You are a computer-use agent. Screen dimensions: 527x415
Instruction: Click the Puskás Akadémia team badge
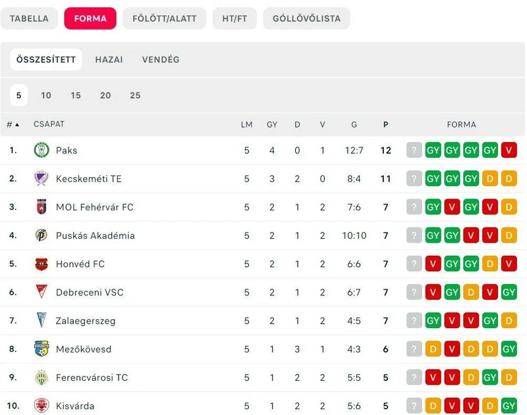(x=42, y=235)
